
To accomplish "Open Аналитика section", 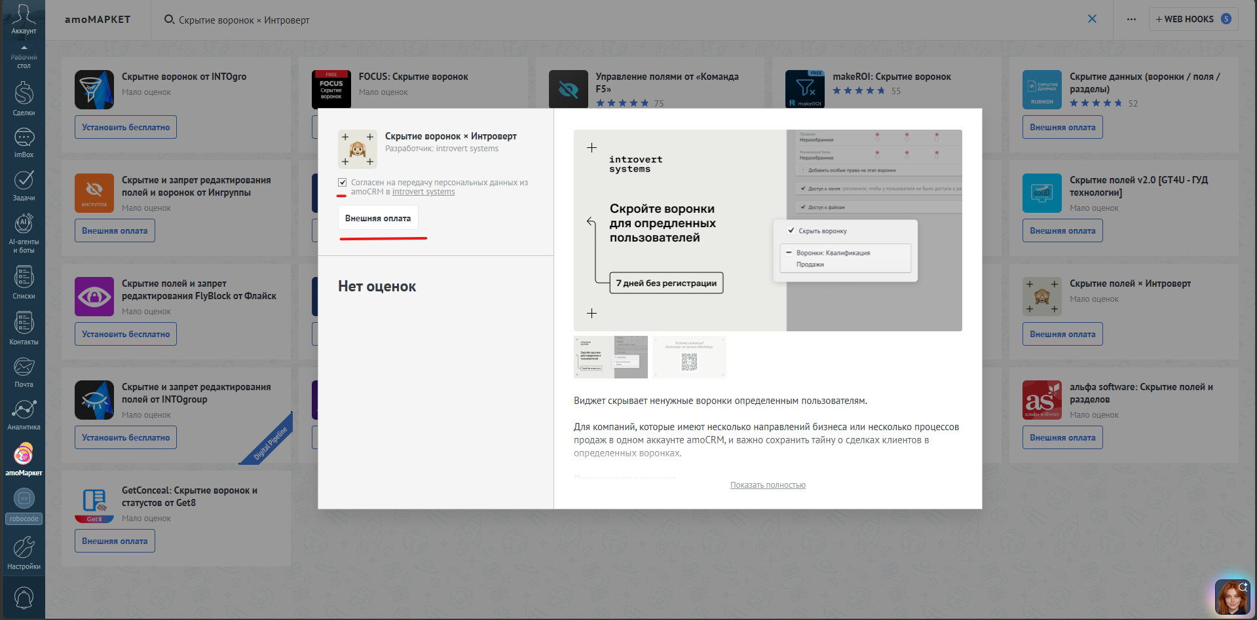I will (24, 415).
